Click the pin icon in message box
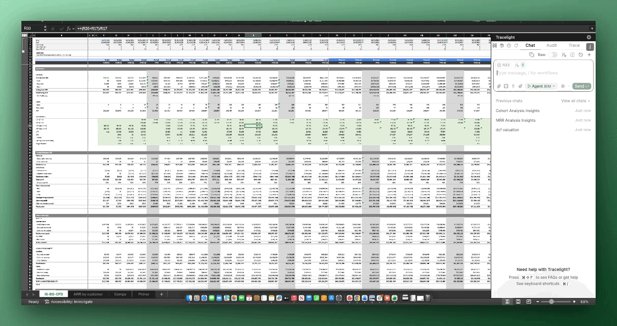This screenshot has height=326, width=617. coord(513,86)
